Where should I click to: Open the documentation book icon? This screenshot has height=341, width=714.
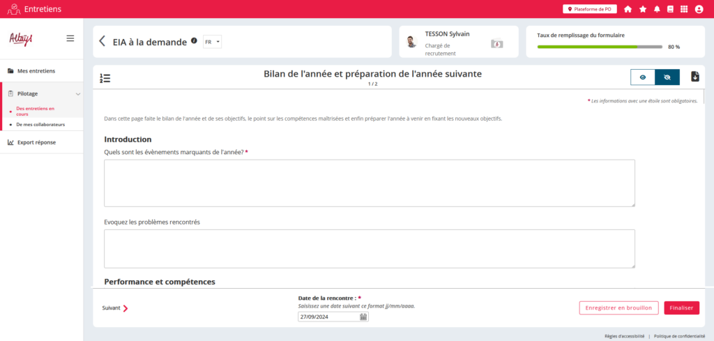(x=670, y=9)
